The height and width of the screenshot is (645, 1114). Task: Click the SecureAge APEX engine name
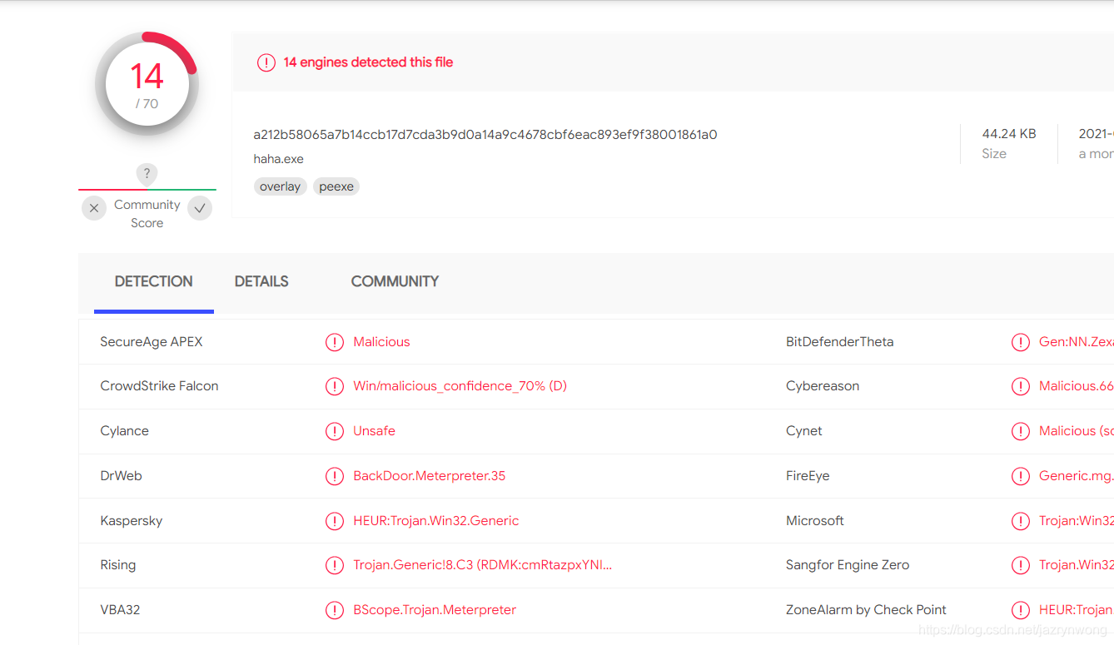point(152,342)
